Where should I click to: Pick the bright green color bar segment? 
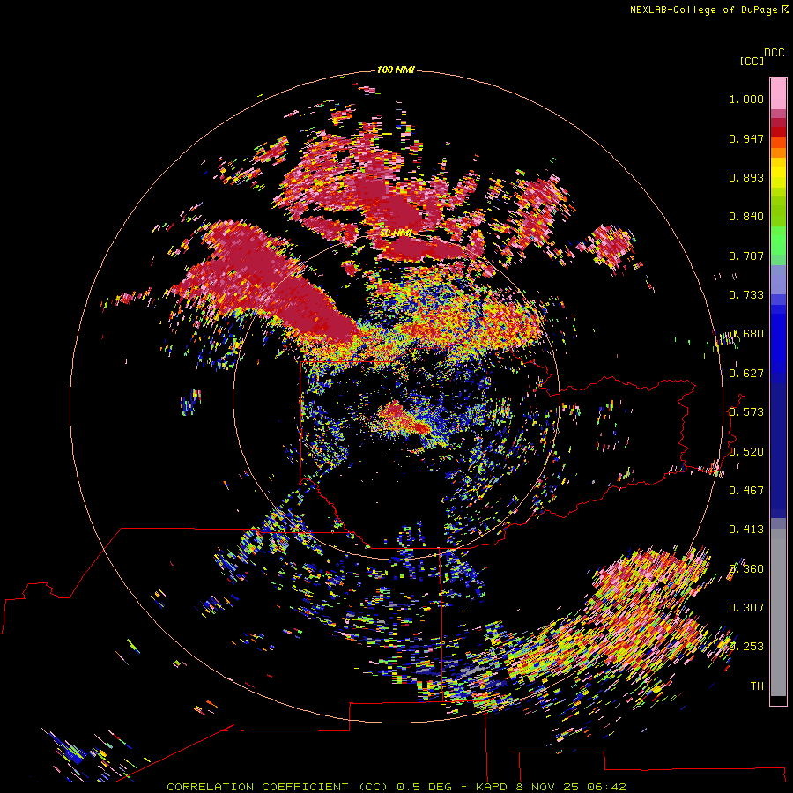tap(778, 241)
